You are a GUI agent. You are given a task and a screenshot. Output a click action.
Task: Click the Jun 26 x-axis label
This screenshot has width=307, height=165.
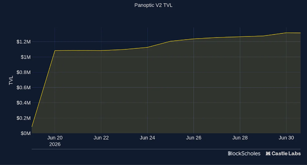[x=193, y=138]
